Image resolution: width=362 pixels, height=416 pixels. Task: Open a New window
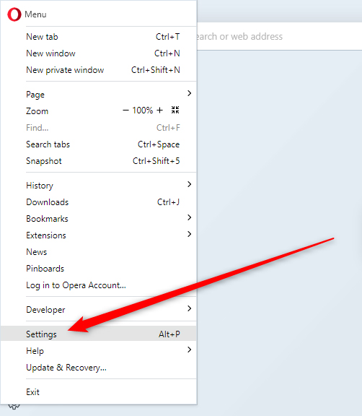pyautogui.click(x=99, y=53)
